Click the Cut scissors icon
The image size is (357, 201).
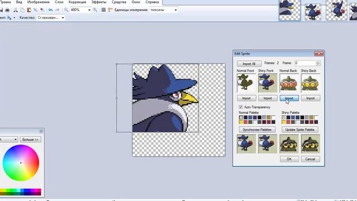point(16,10)
